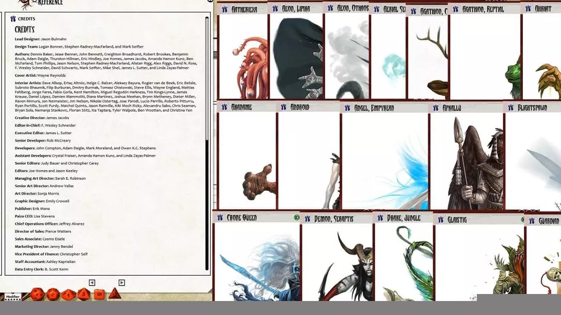Screen dimensions: 561x315
Task: Click the 'Sales Associate: Cosmo Eisele' line
Action: click(40, 239)
